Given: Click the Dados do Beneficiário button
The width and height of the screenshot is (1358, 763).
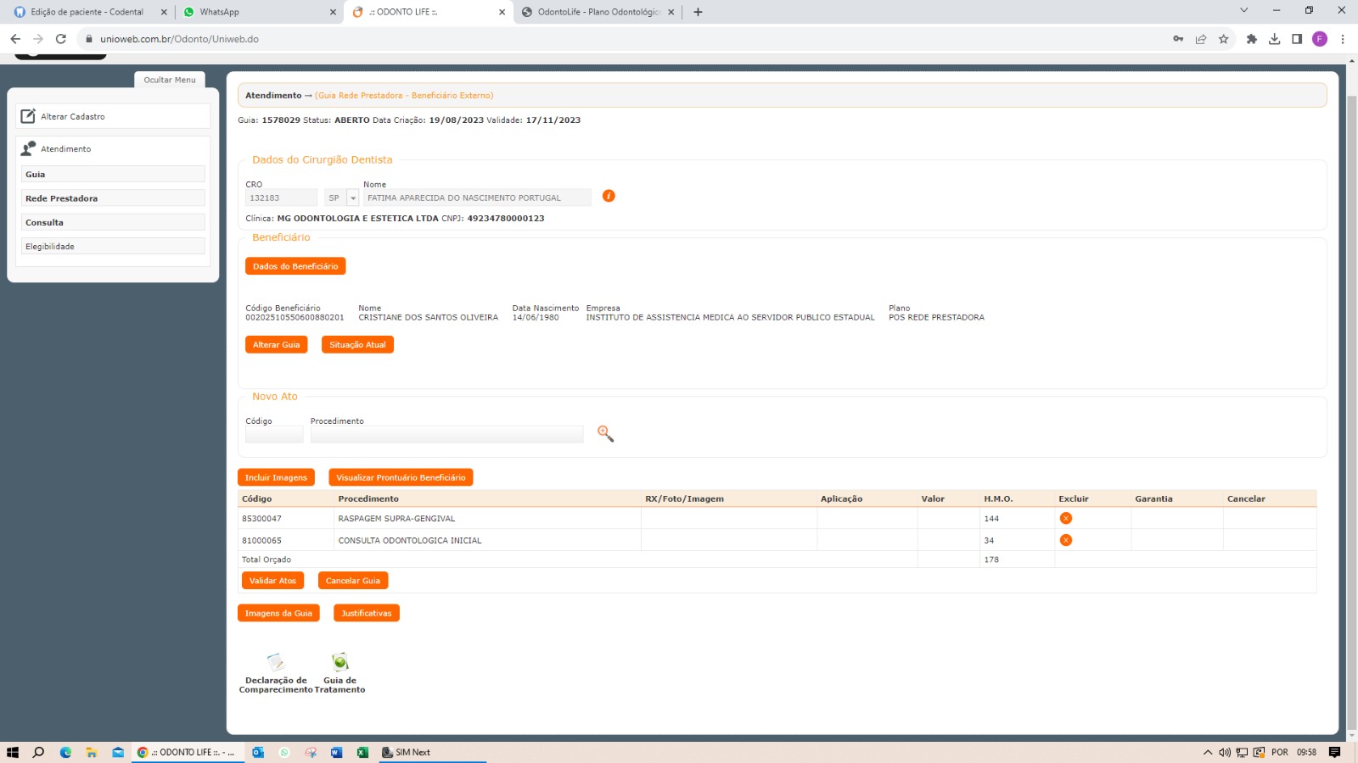Looking at the screenshot, I should [295, 266].
